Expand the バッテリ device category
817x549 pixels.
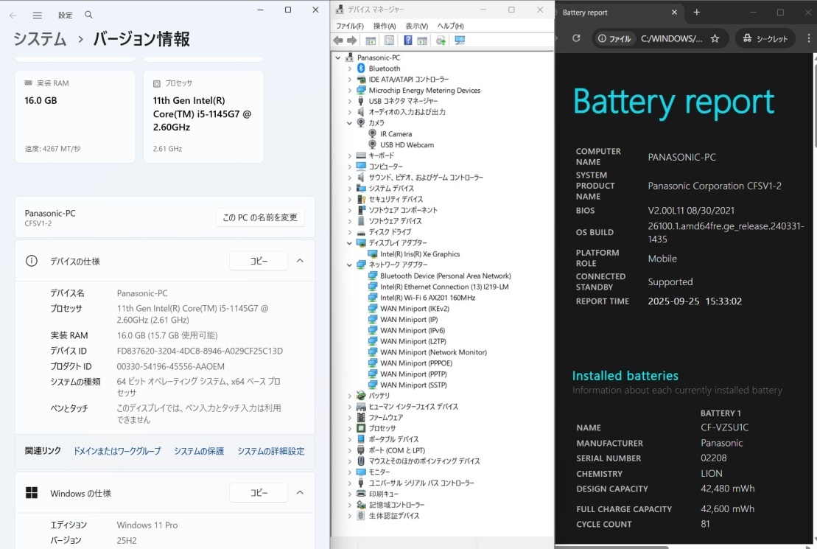coord(349,396)
